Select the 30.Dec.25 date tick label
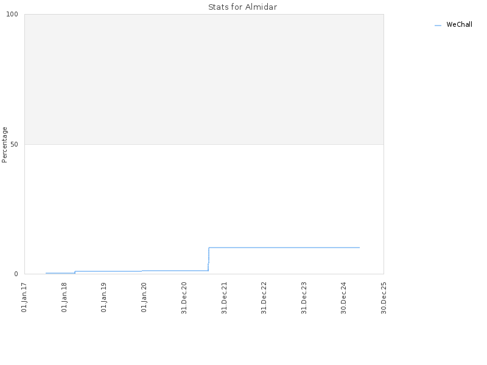This screenshot has height=365, width=487. (384, 297)
